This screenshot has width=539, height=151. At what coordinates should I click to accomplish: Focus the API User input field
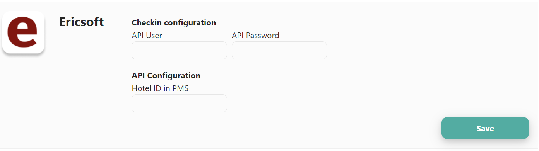point(179,51)
